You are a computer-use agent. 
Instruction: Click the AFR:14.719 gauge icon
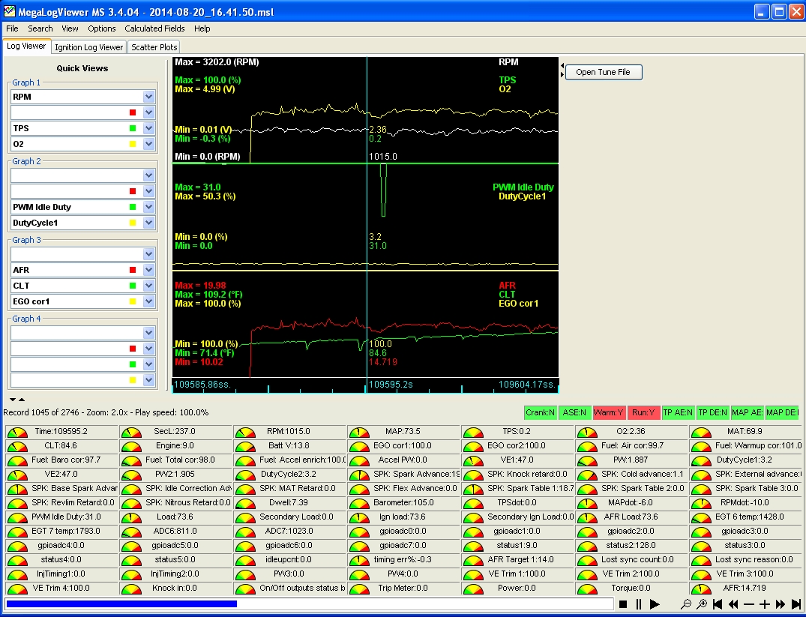[x=701, y=589]
